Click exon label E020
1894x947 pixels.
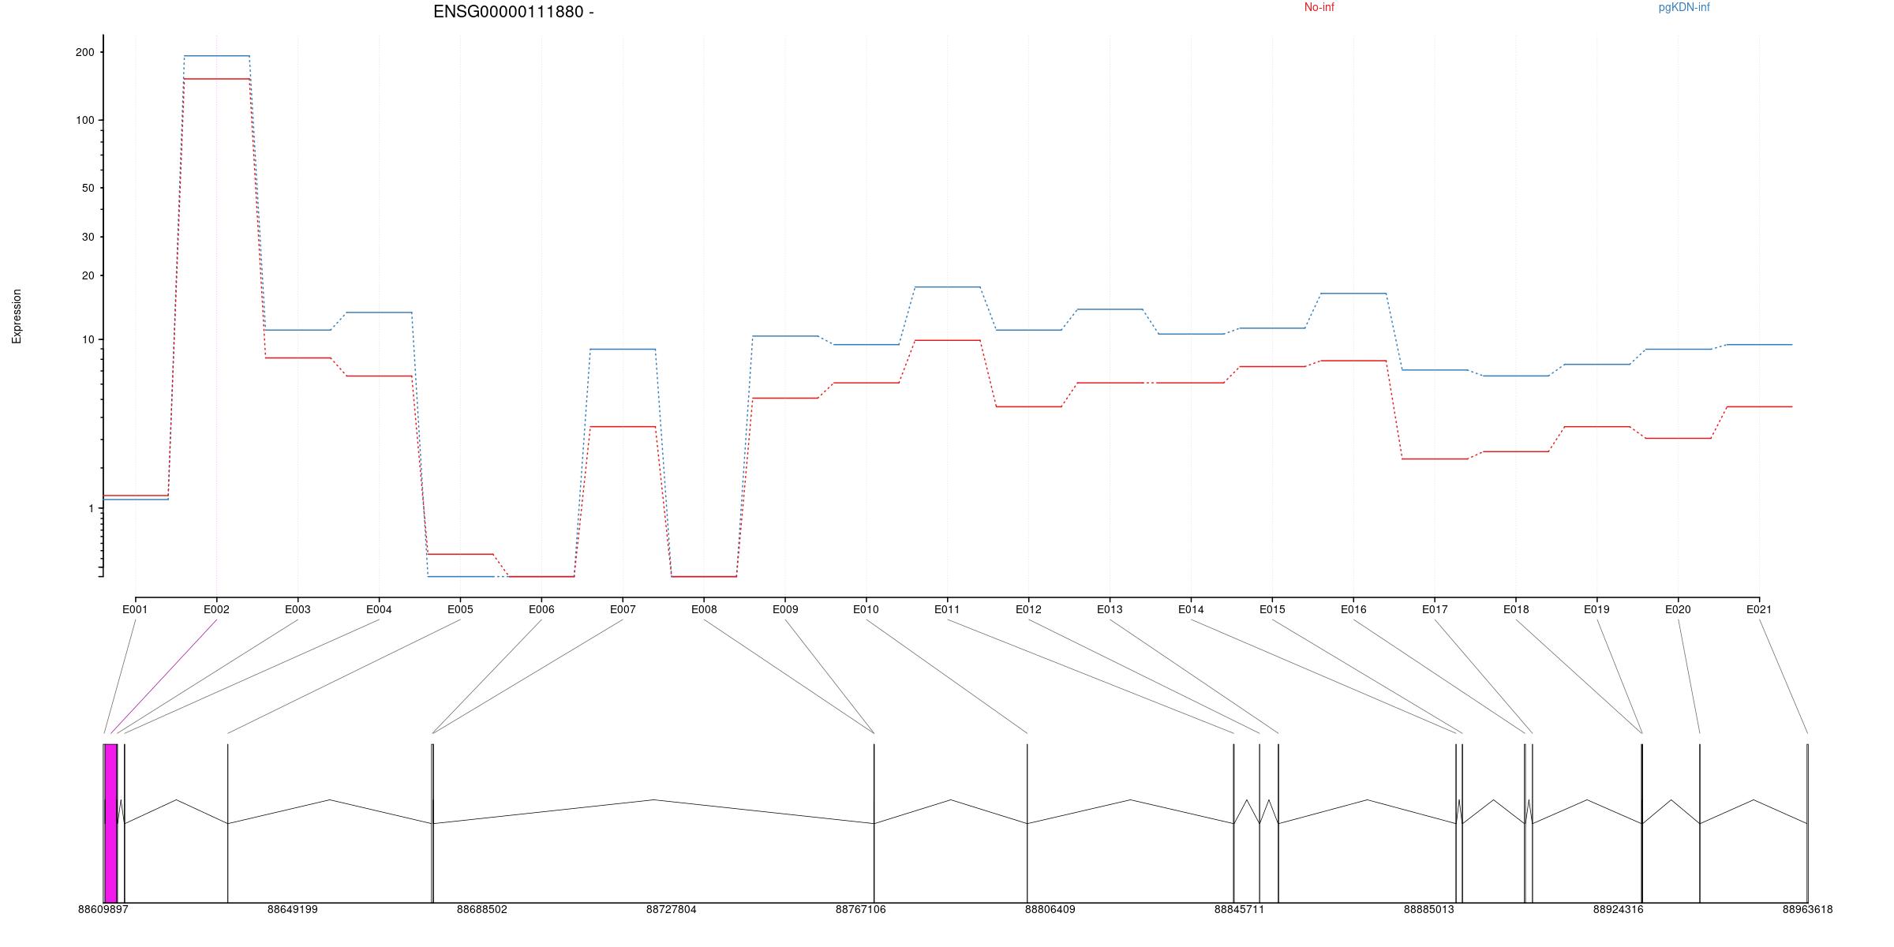1678,609
